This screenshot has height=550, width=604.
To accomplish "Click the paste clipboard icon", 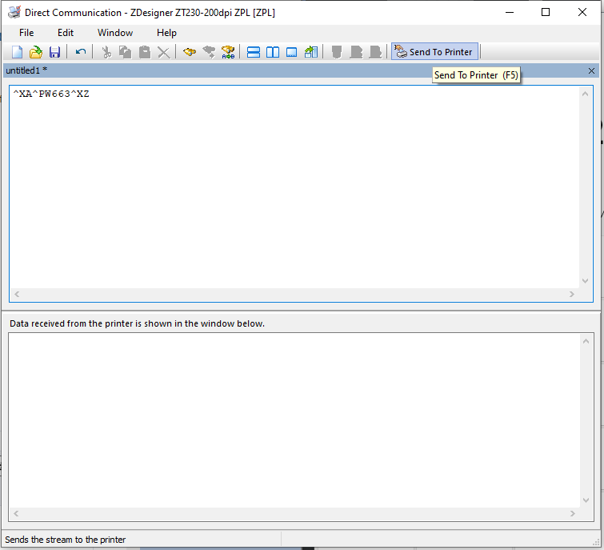I will point(144,52).
